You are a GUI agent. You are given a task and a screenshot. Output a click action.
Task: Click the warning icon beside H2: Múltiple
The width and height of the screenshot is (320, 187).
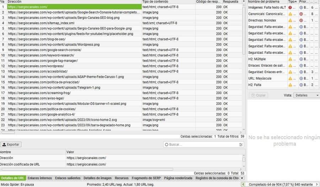(290, 59)
